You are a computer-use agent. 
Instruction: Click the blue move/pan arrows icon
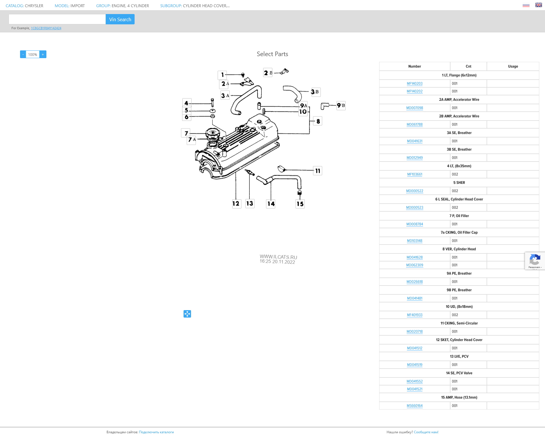(187, 314)
